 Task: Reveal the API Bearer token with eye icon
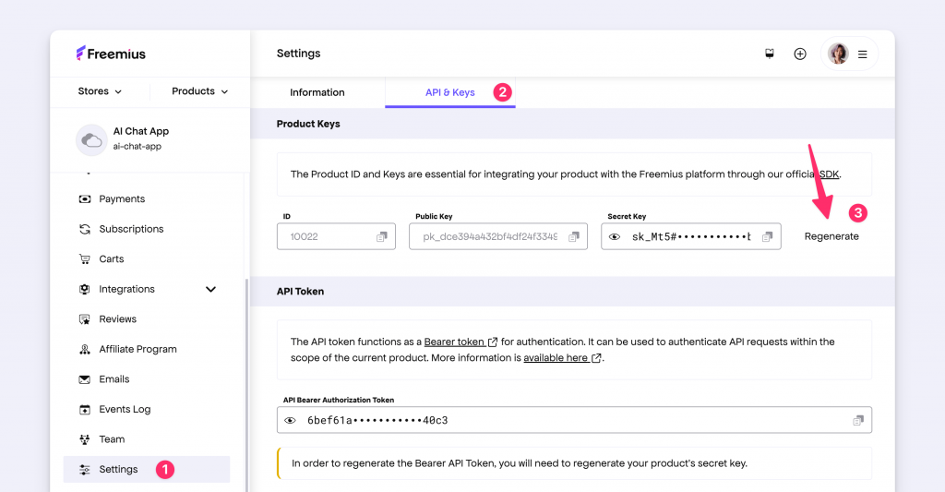[290, 420]
